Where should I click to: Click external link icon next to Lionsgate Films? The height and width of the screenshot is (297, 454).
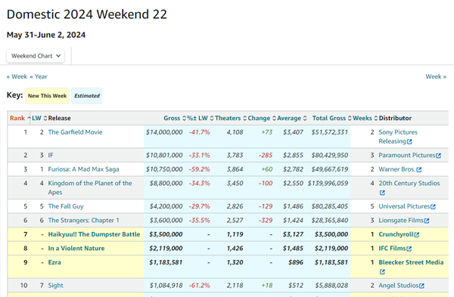click(427, 221)
